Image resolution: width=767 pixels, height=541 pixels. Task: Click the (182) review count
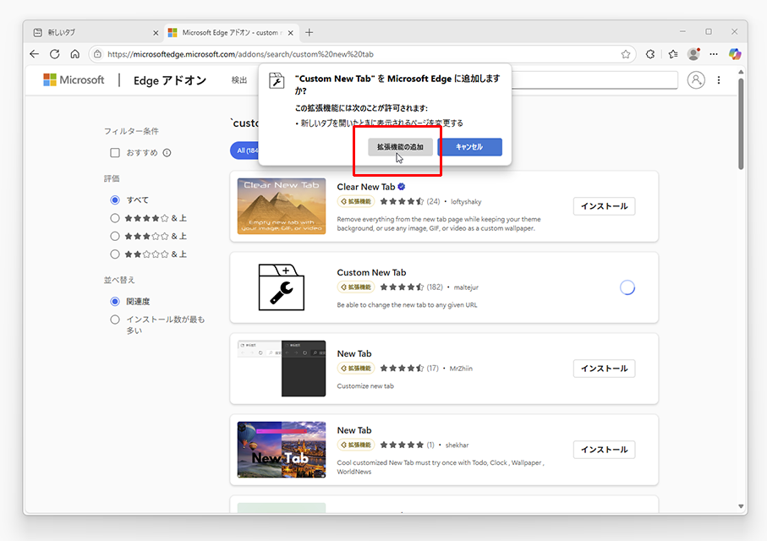point(435,287)
